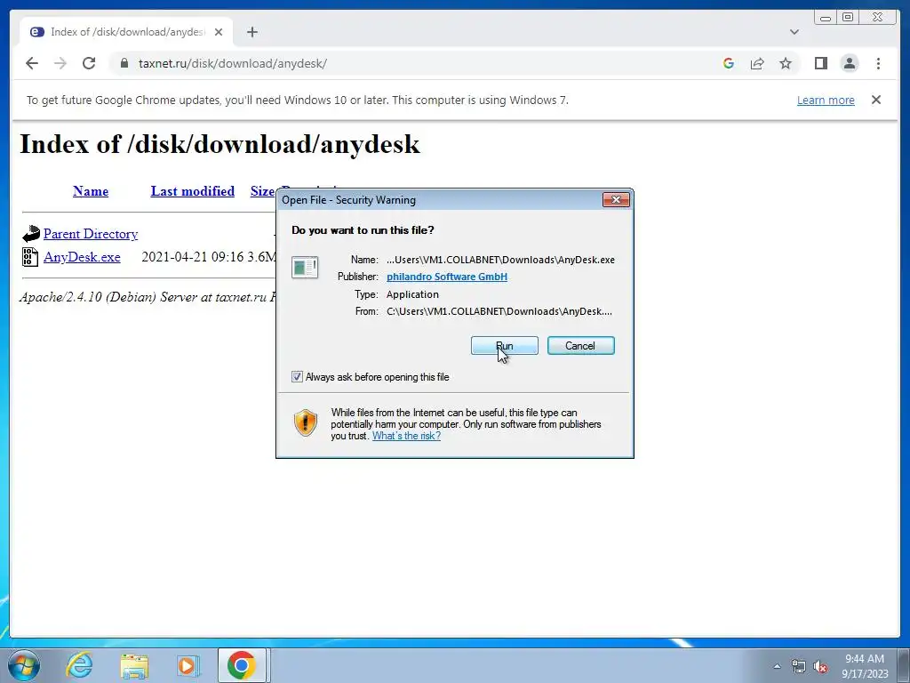Show hidden system tray icons
The width and height of the screenshot is (910, 683).
point(777,666)
